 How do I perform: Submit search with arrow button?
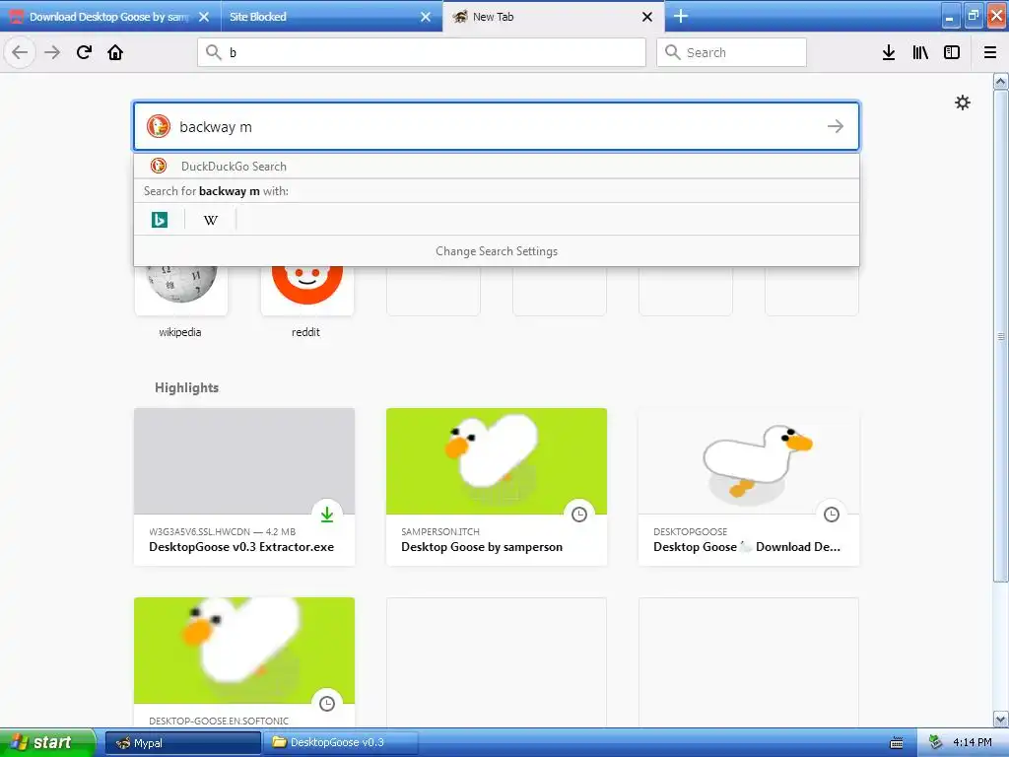click(836, 126)
